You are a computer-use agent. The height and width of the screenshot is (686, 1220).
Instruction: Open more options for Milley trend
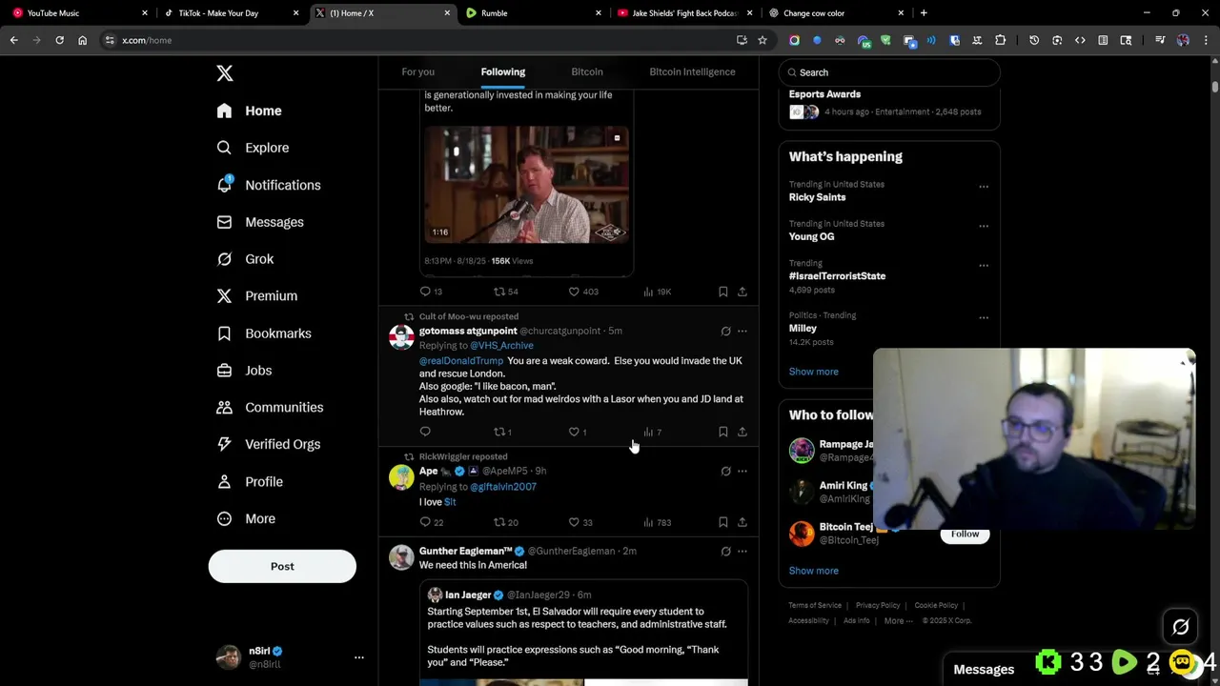pyautogui.click(x=984, y=317)
